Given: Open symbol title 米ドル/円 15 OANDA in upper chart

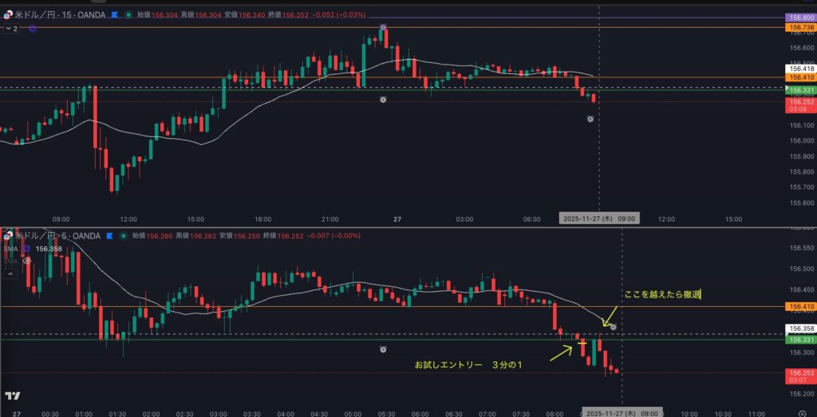Looking at the screenshot, I should click(60, 14).
